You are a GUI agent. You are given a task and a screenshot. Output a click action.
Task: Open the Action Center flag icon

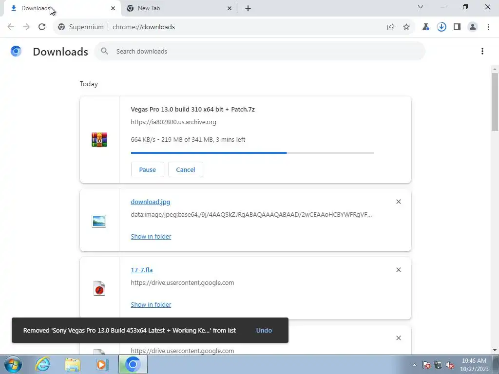point(426,365)
